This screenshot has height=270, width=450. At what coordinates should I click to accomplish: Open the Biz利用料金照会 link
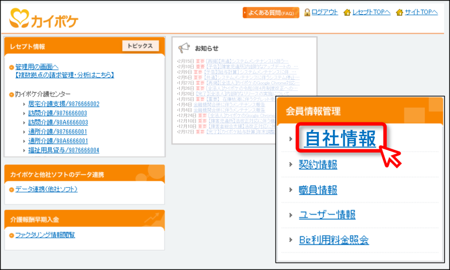pos(334,240)
